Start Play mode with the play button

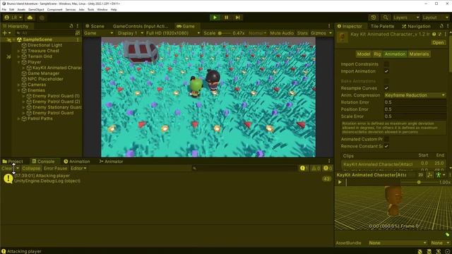215,18
